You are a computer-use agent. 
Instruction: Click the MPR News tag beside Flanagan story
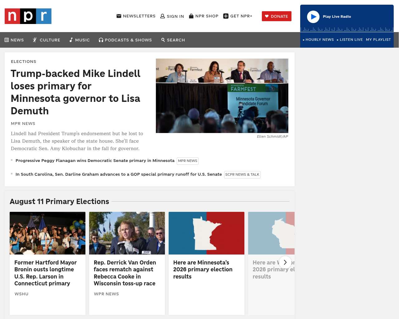point(188,161)
